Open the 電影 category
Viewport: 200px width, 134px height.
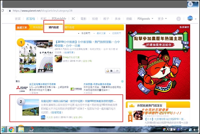84,19
